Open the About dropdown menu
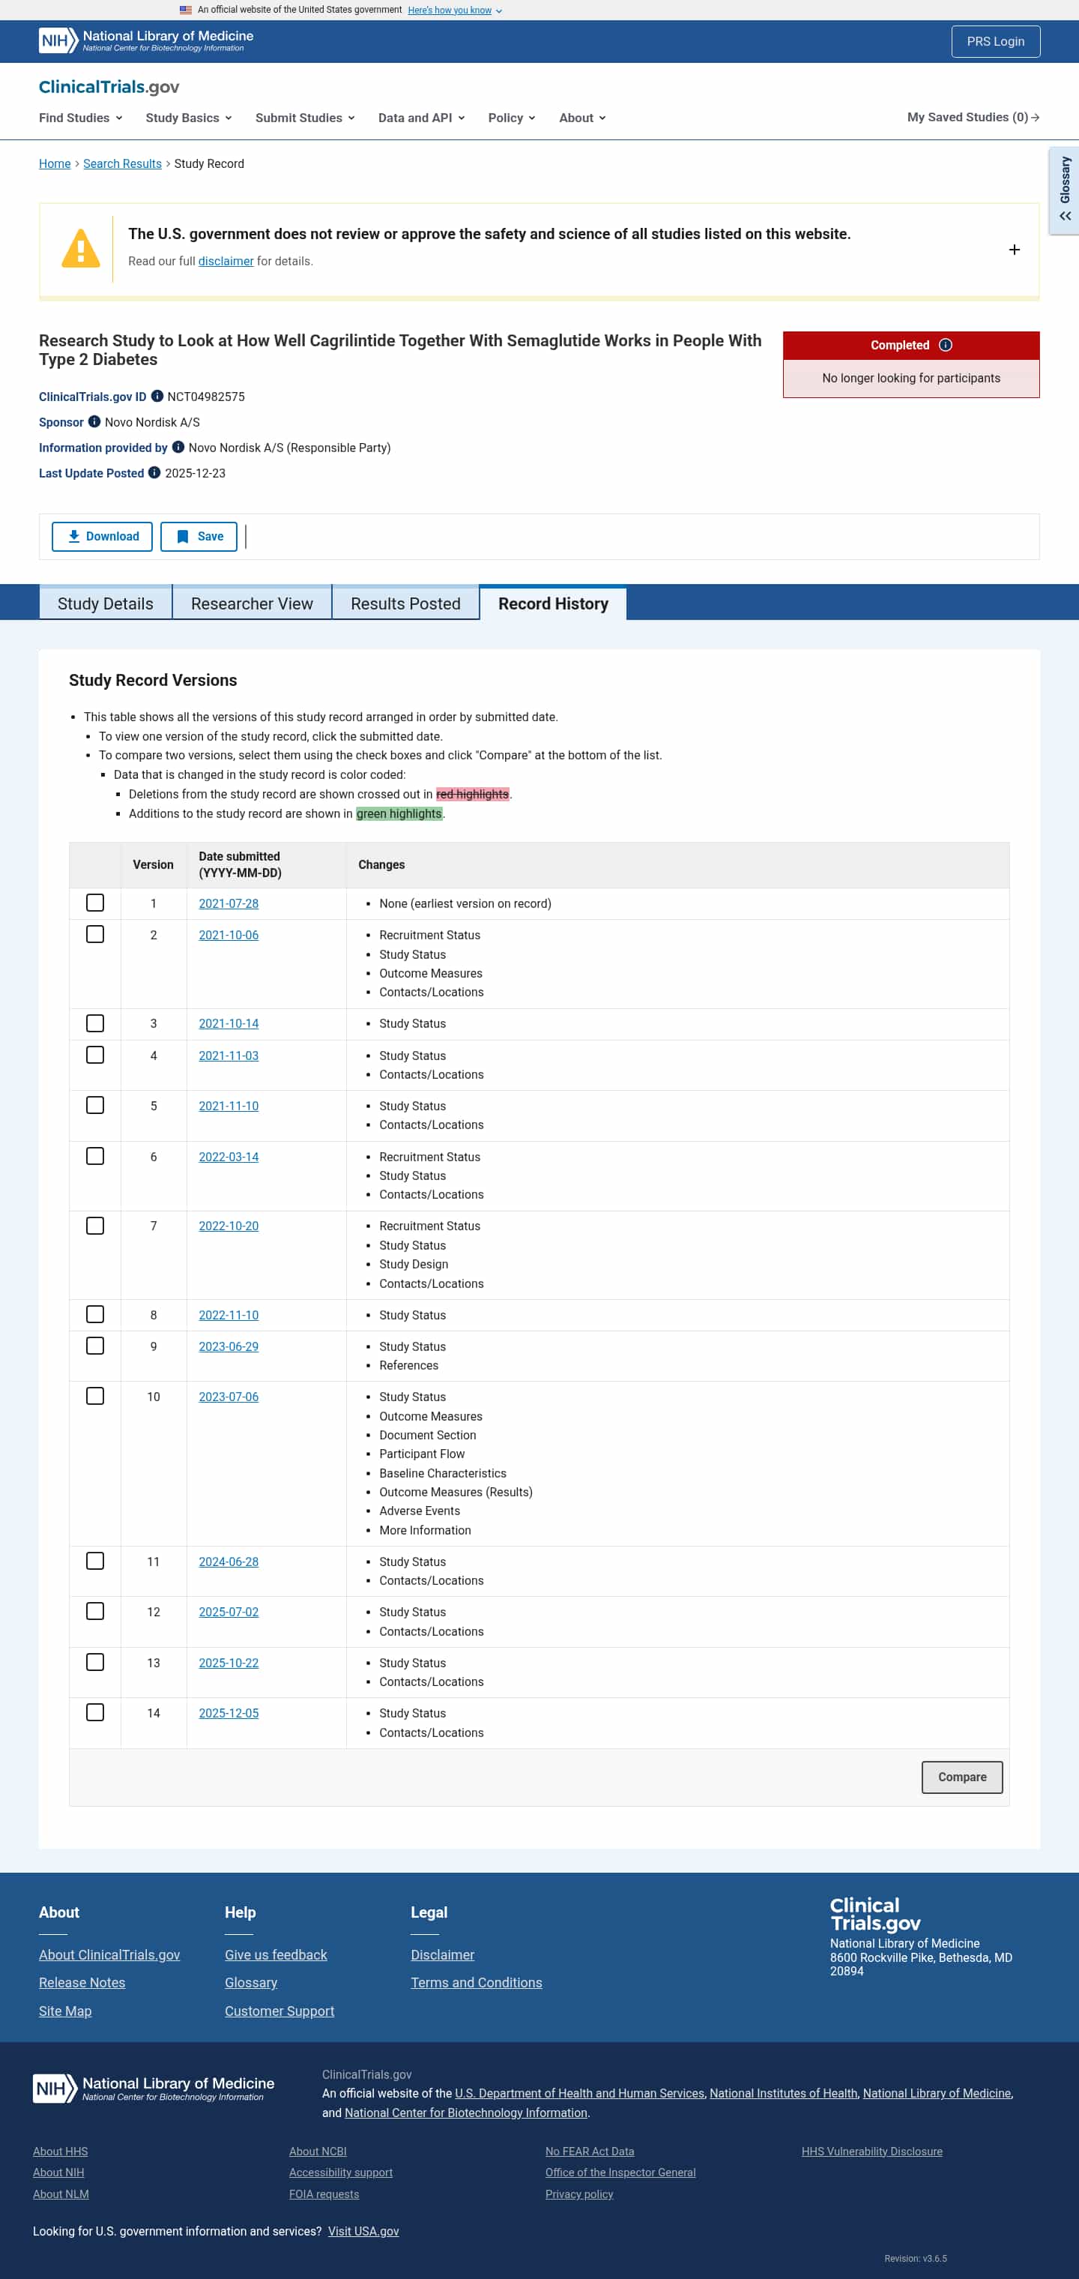1079x2279 pixels. (582, 118)
